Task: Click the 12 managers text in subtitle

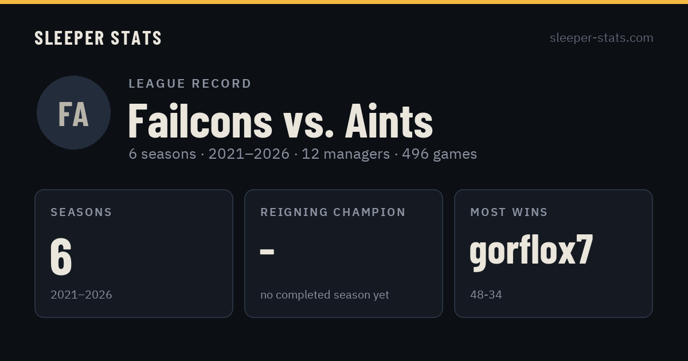Action: (346, 154)
